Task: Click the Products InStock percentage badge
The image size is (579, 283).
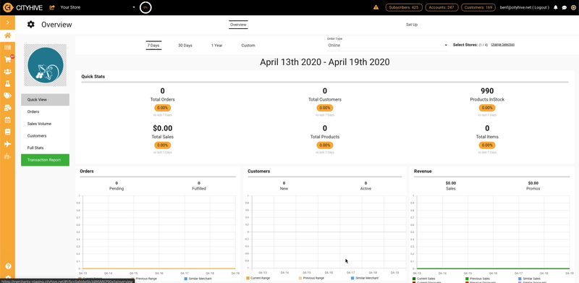Action: [487, 108]
